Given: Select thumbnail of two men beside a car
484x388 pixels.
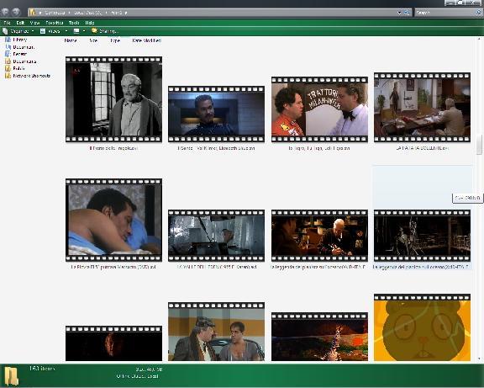Looking at the screenshot, I should [216, 332].
